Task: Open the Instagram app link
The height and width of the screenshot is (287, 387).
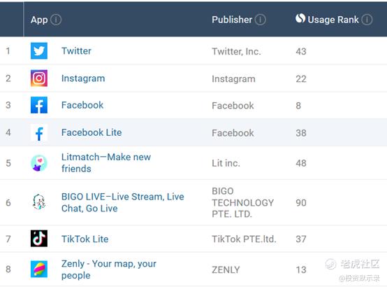Action: coord(83,78)
